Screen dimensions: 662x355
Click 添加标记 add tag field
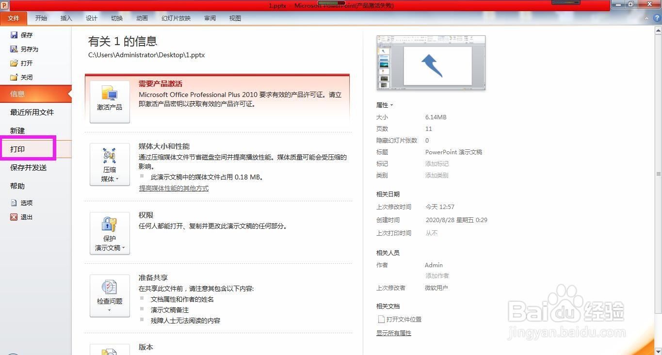(x=437, y=164)
